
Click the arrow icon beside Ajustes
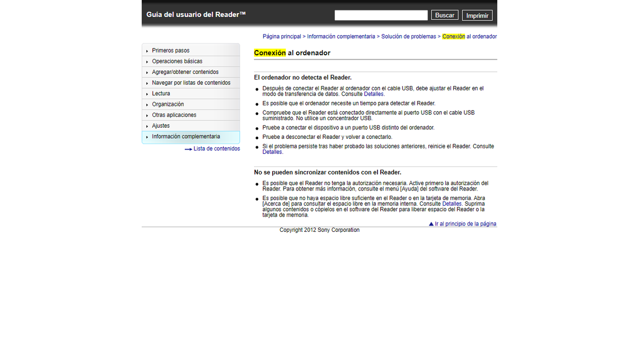(147, 127)
